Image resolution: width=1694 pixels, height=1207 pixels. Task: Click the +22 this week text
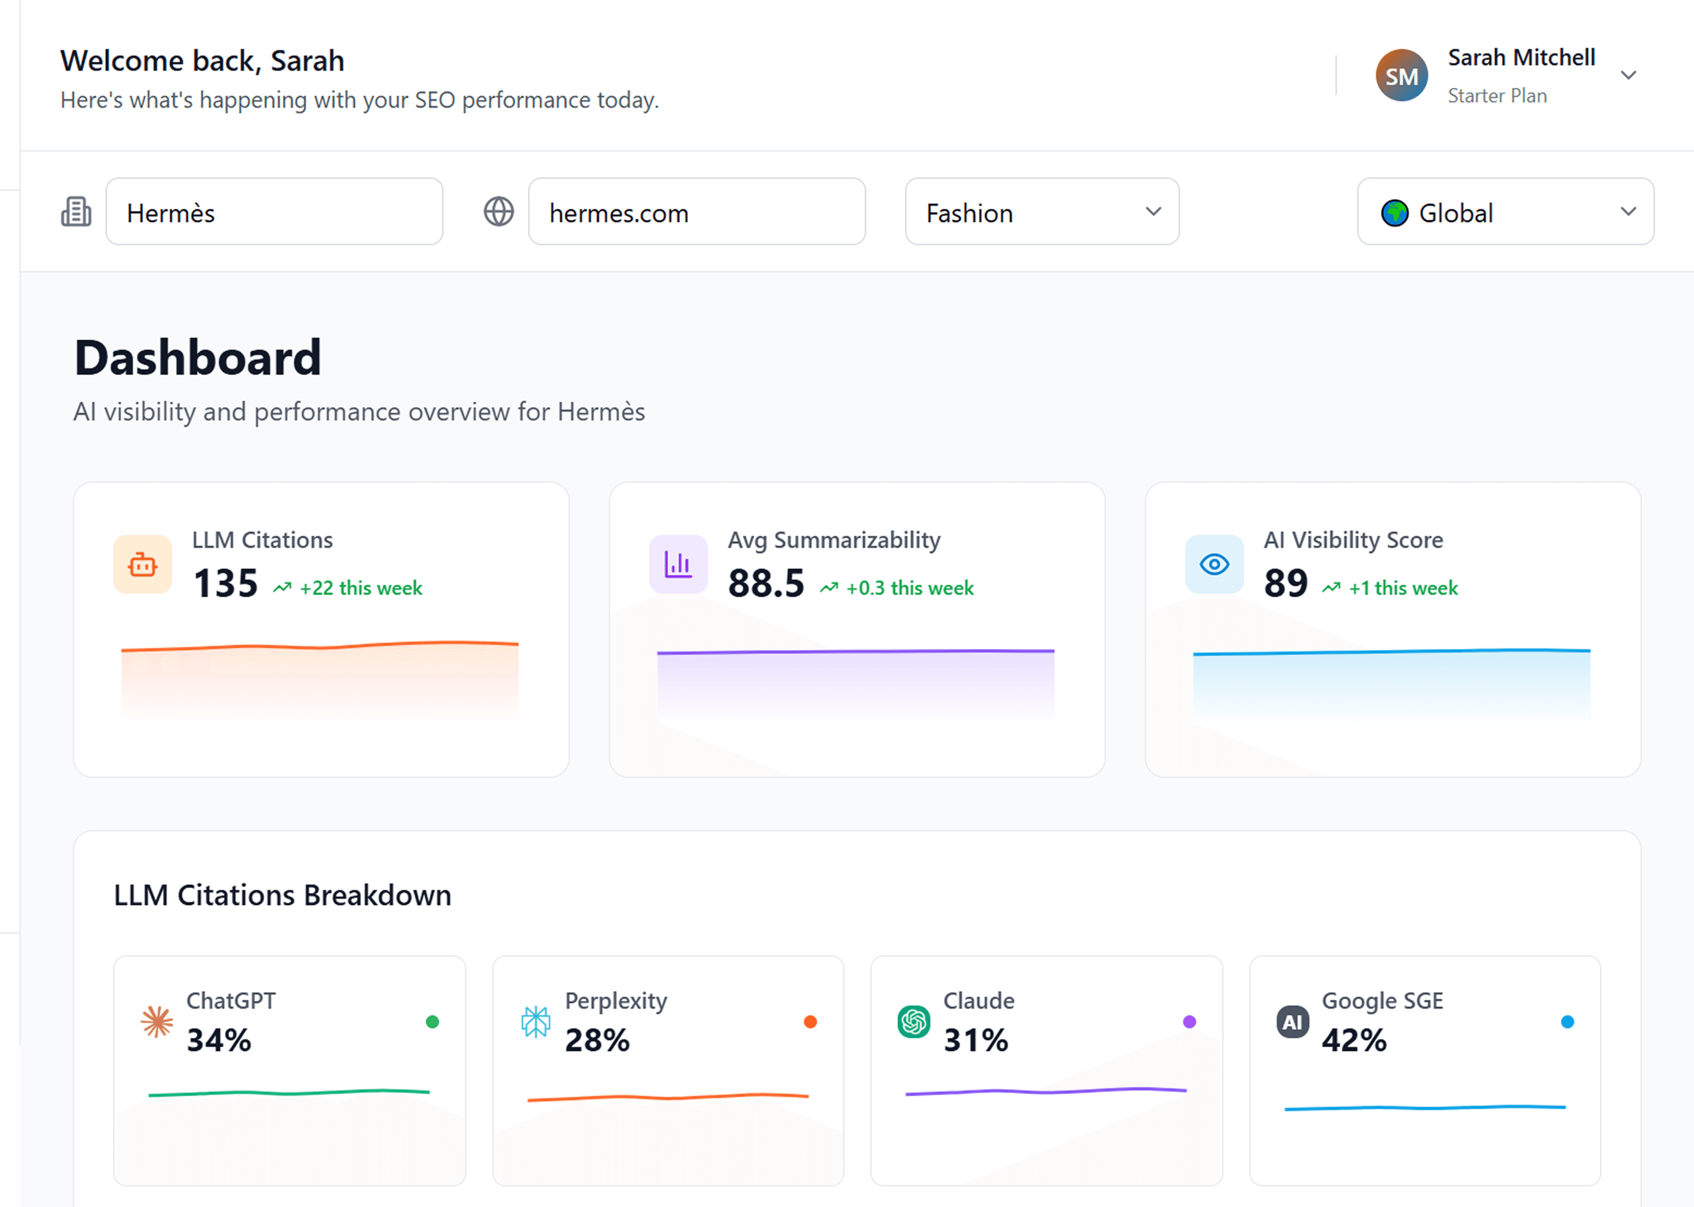tap(361, 588)
